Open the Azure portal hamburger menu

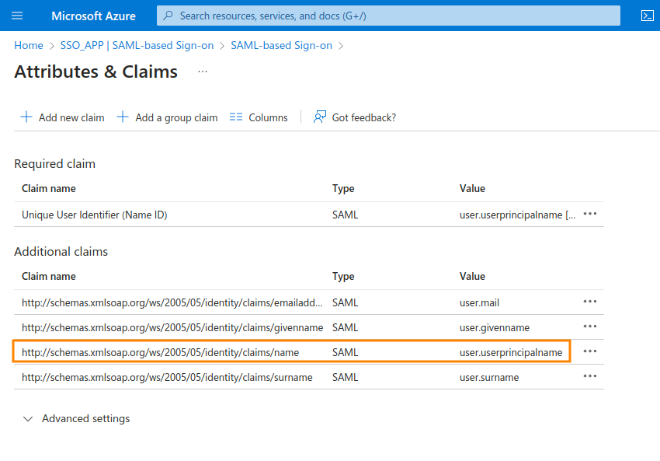(x=17, y=16)
